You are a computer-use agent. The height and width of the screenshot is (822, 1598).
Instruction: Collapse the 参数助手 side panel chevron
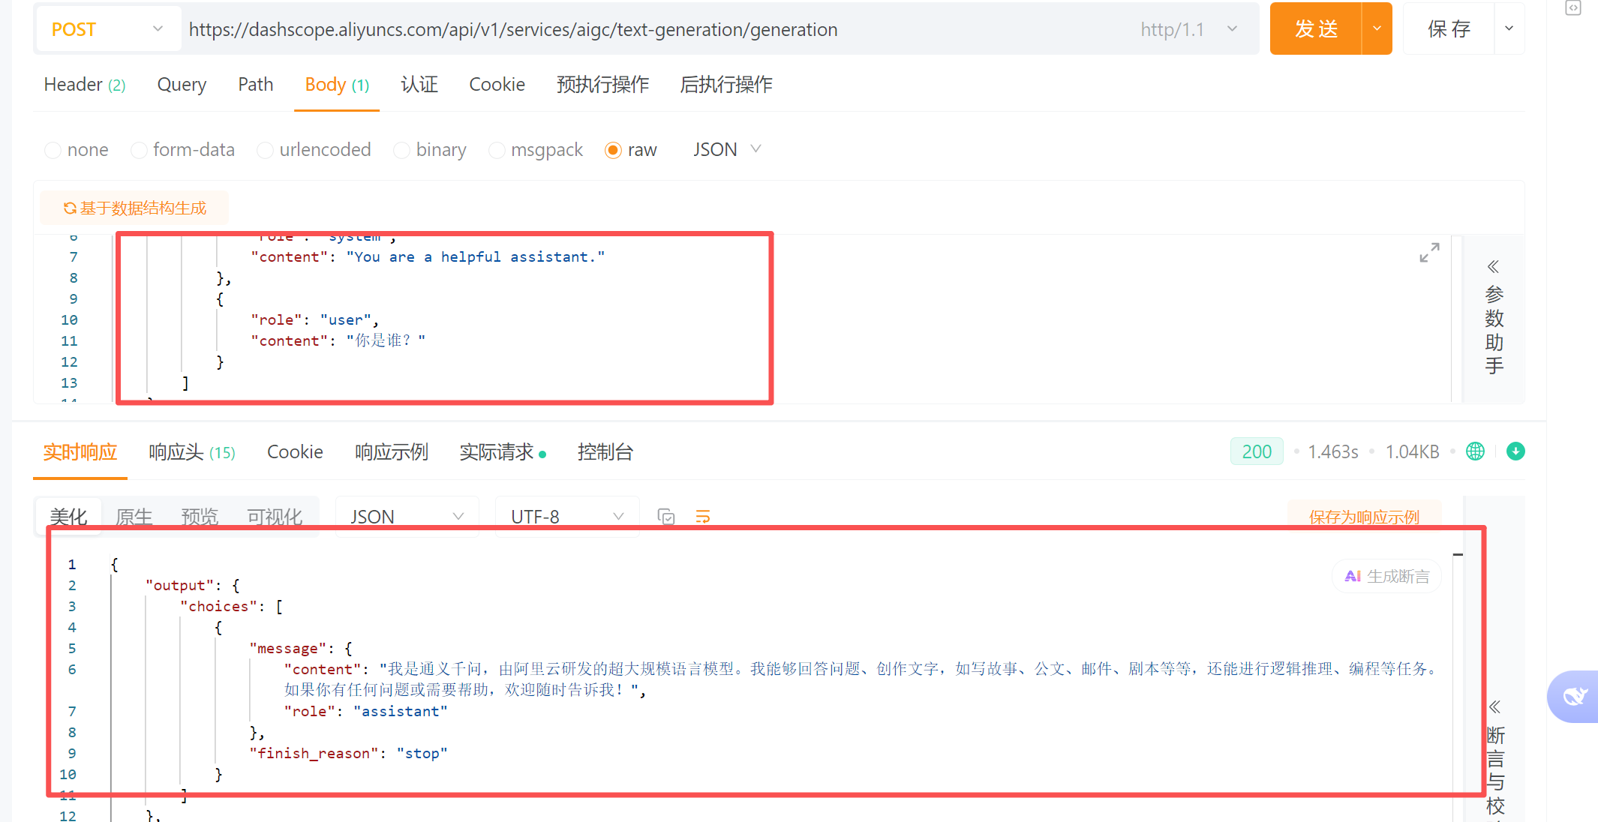[1493, 267]
